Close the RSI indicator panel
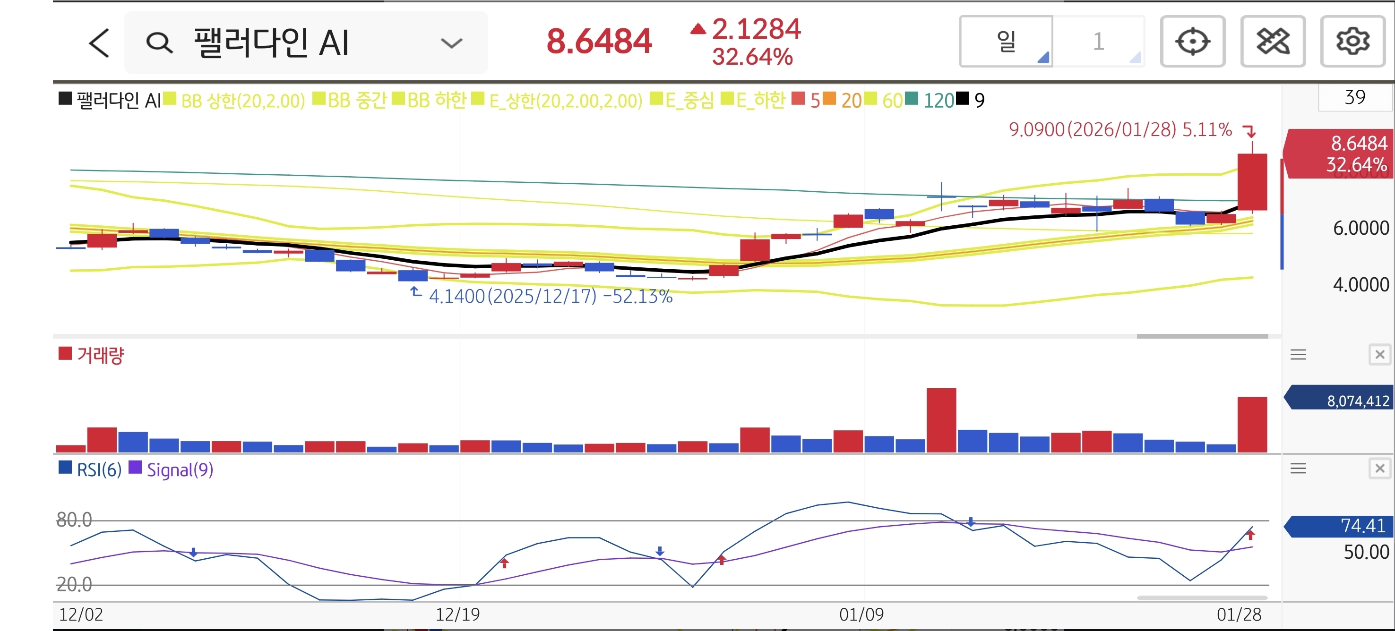 [x=1379, y=468]
